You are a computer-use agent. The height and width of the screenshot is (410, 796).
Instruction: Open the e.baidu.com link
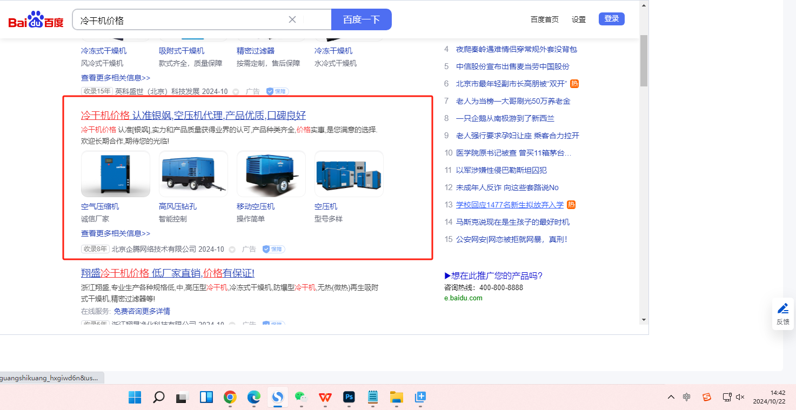pyautogui.click(x=463, y=298)
